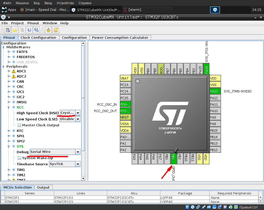Viewport: 264px width, 210px height.
Task: Click the PC13 pin on the chip
Action: tap(126, 85)
